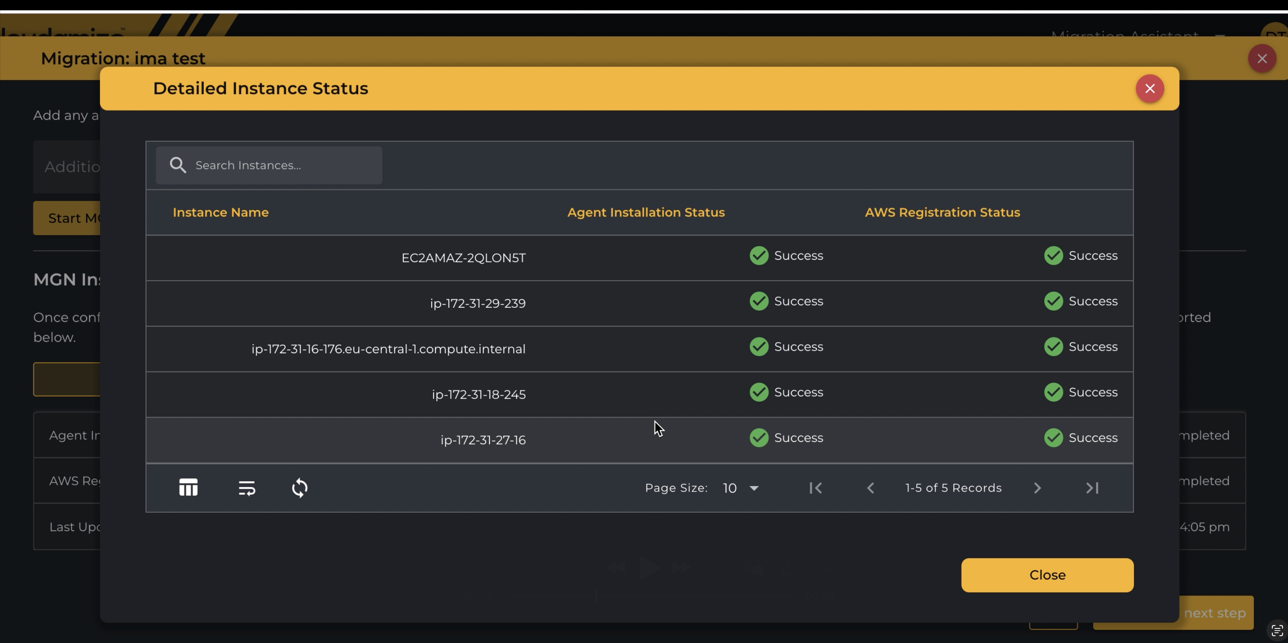Open the Page Size dropdown

tap(741, 488)
